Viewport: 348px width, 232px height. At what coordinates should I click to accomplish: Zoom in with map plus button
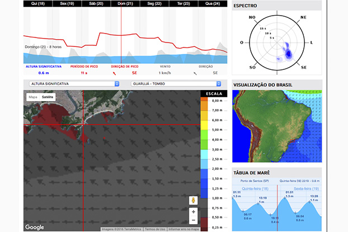point(194,212)
